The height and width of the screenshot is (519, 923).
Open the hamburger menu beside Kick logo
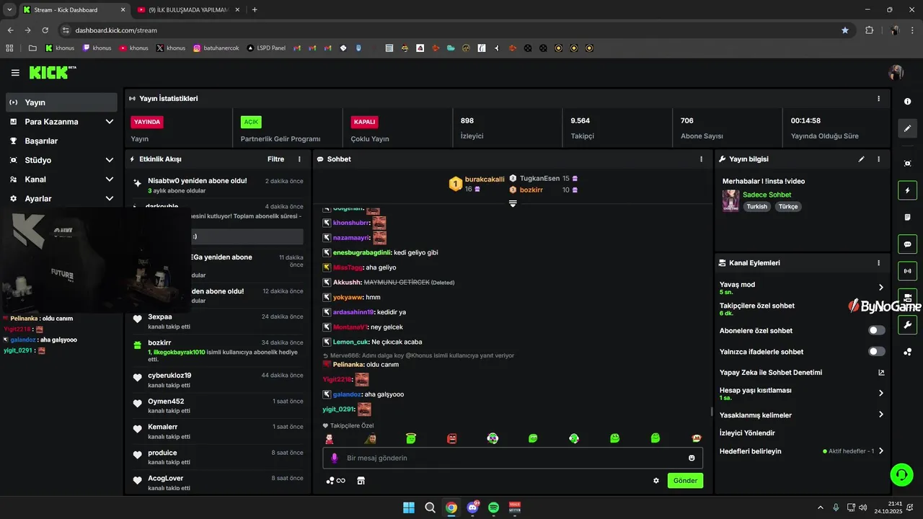[x=15, y=73]
